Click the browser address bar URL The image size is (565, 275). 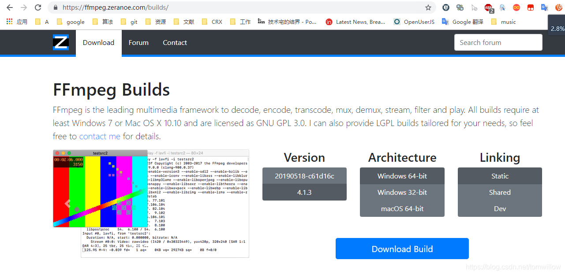pos(116,7)
